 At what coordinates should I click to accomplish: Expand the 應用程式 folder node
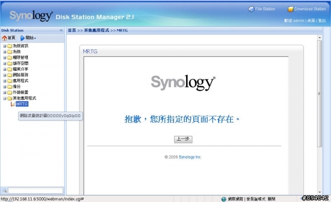point(5,81)
